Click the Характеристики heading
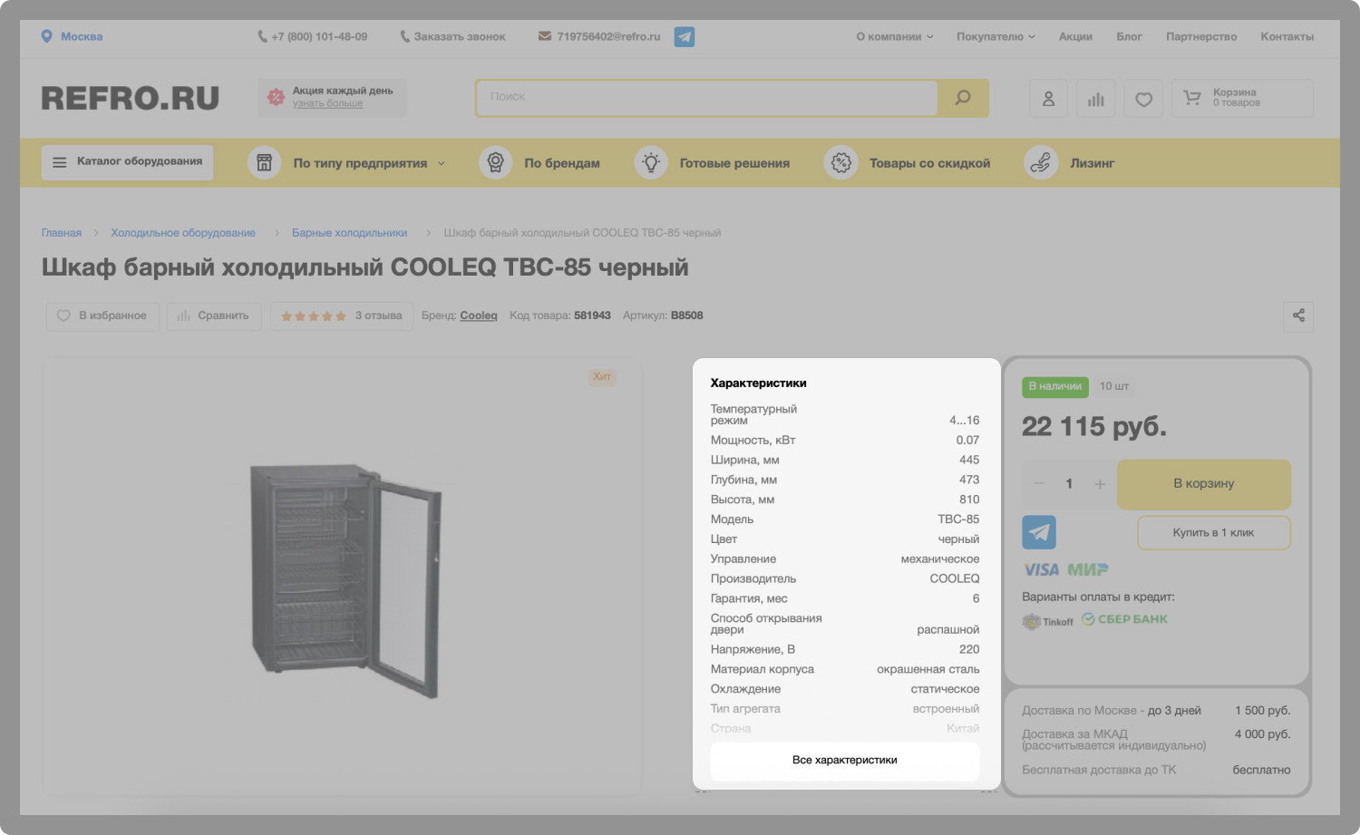Image resolution: width=1360 pixels, height=835 pixels. 759,384
